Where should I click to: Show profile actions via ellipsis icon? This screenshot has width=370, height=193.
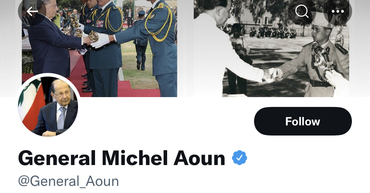point(338,11)
